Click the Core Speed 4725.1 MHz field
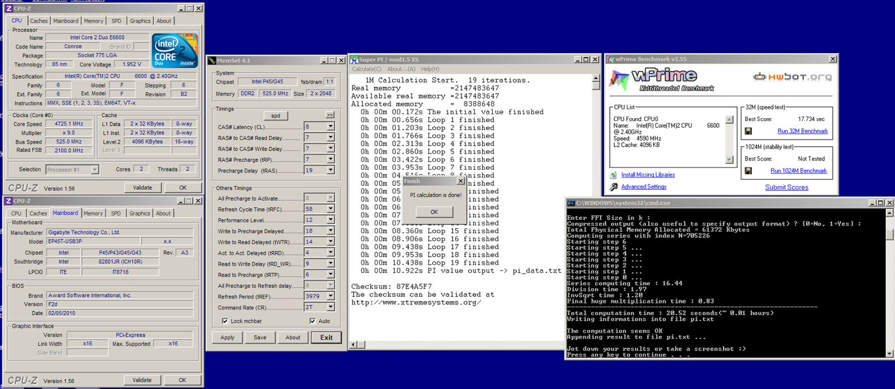The height and width of the screenshot is (389, 895). point(69,124)
